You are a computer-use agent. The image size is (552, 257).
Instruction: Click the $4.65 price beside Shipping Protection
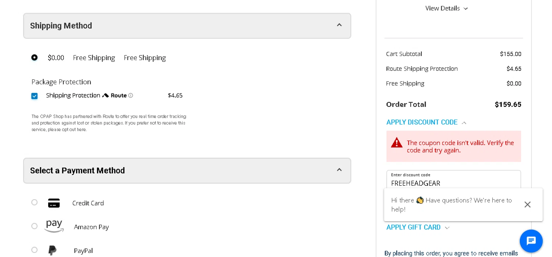(175, 95)
